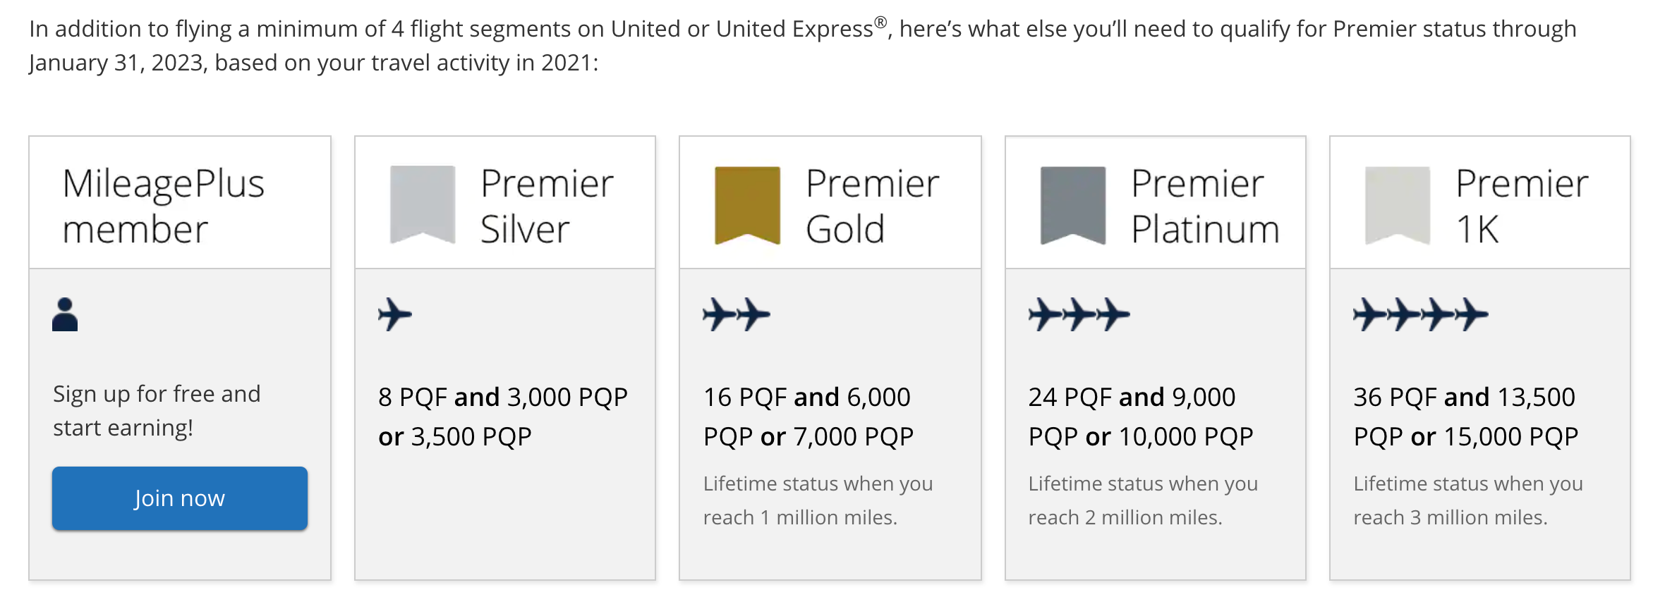Click the four airplanes icon under 1K
The height and width of the screenshot is (616, 1665).
(1420, 314)
